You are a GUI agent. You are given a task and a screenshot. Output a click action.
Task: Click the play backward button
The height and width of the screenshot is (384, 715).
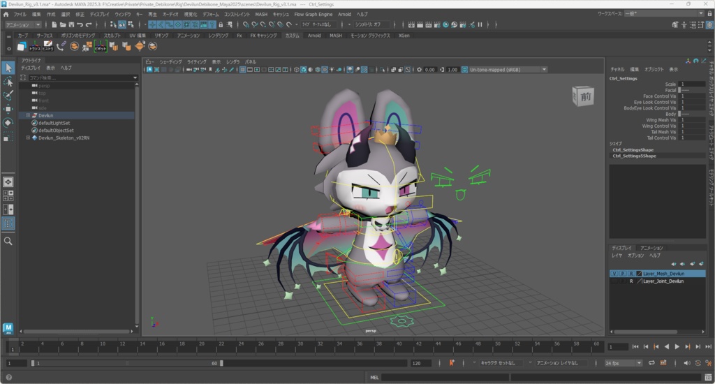coord(667,346)
